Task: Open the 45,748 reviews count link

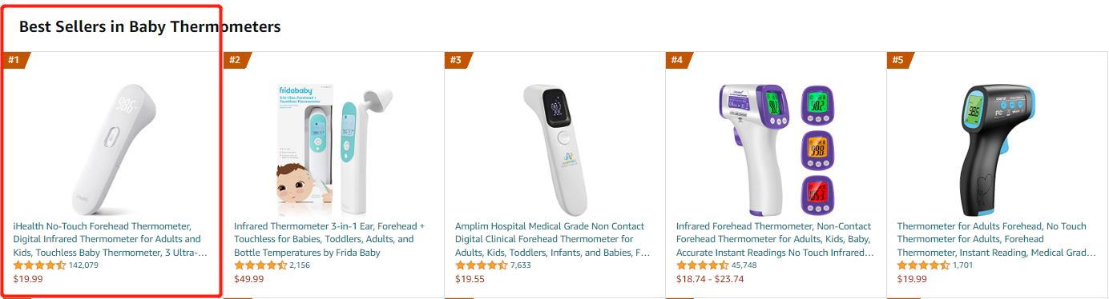Action: coord(744,265)
